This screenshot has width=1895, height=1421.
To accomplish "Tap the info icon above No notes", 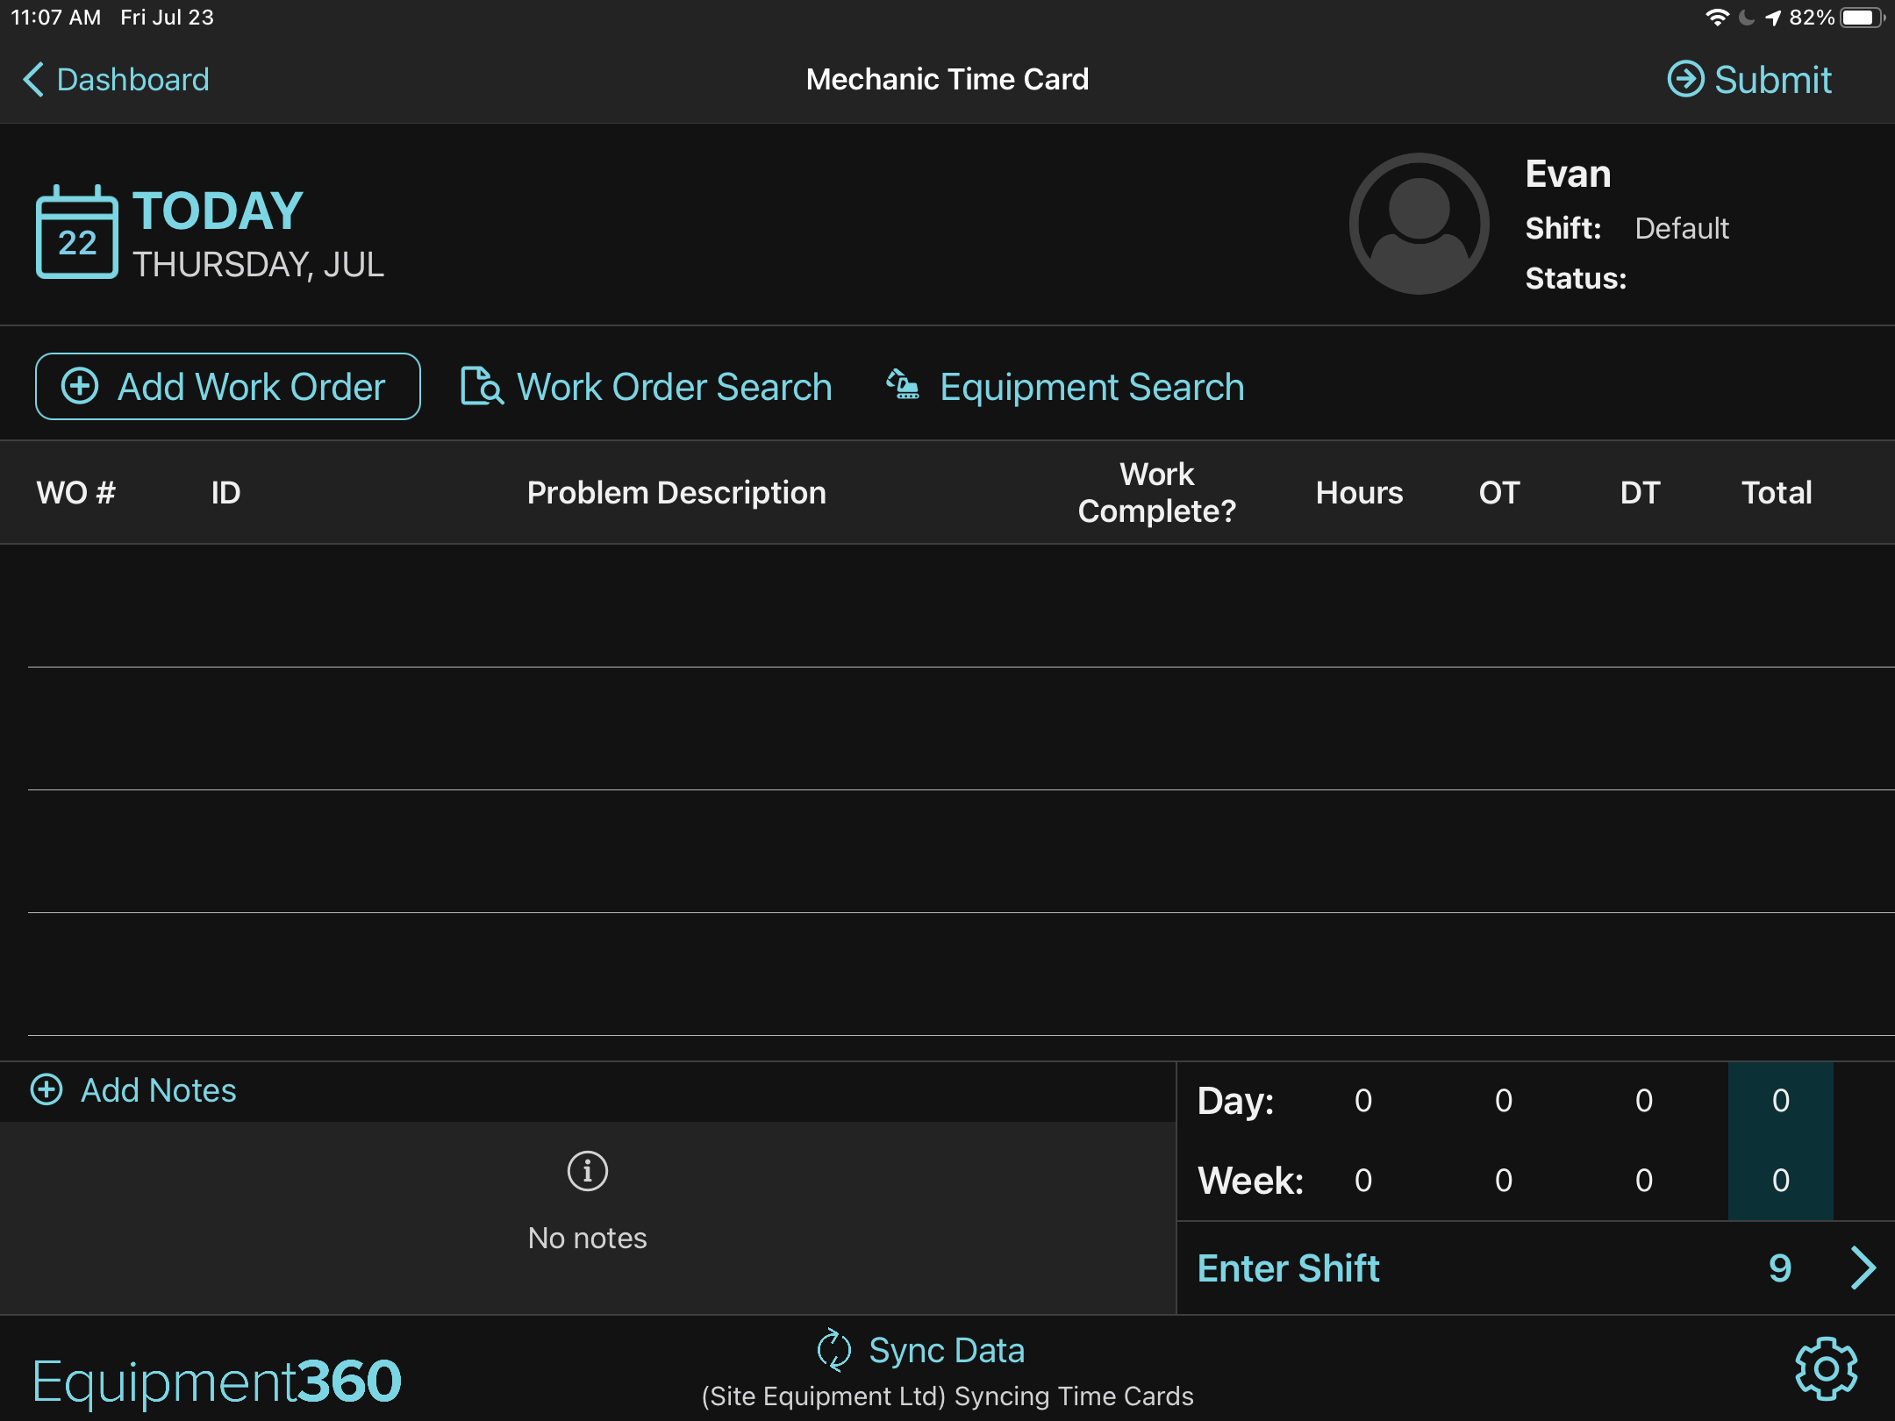I will coord(588,1171).
